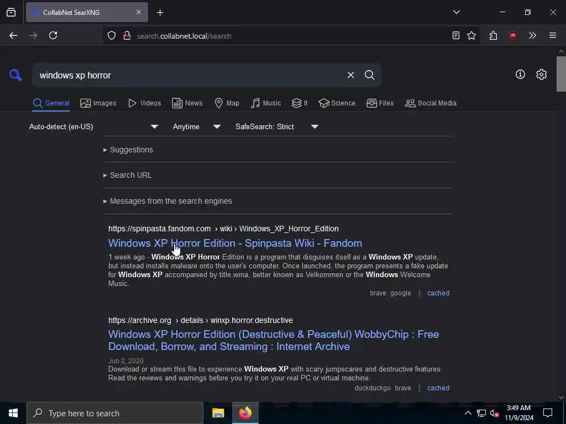
Task: Close the CollabNet SearXNG tab
Action: tap(139, 12)
